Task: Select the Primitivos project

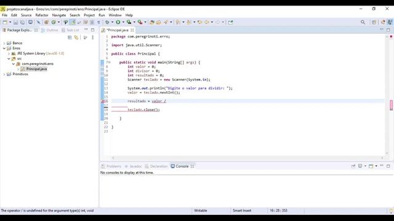Action: point(18,74)
